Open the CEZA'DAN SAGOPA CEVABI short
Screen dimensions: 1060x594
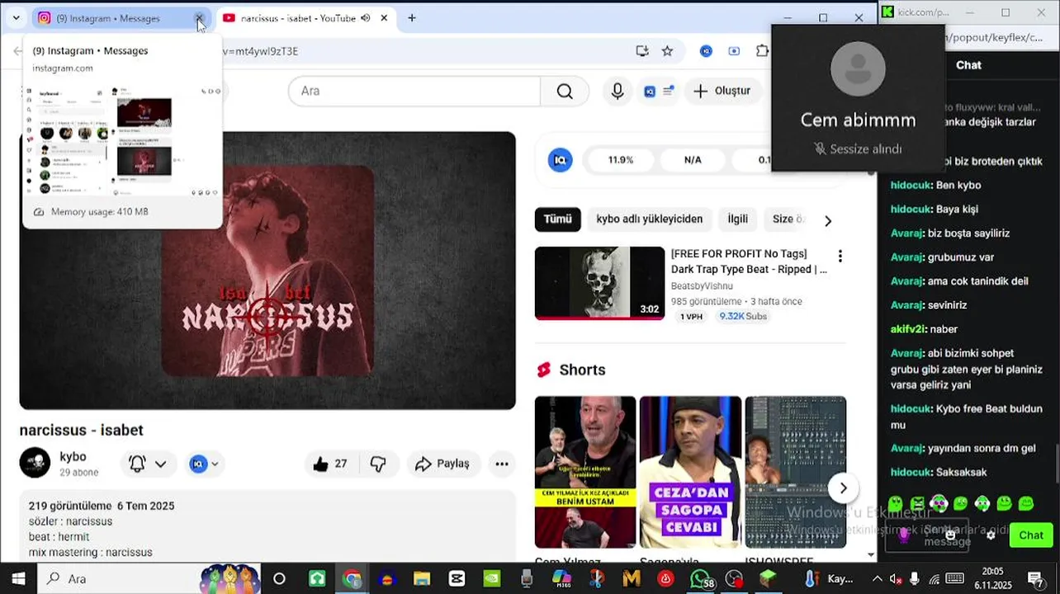coord(690,472)
